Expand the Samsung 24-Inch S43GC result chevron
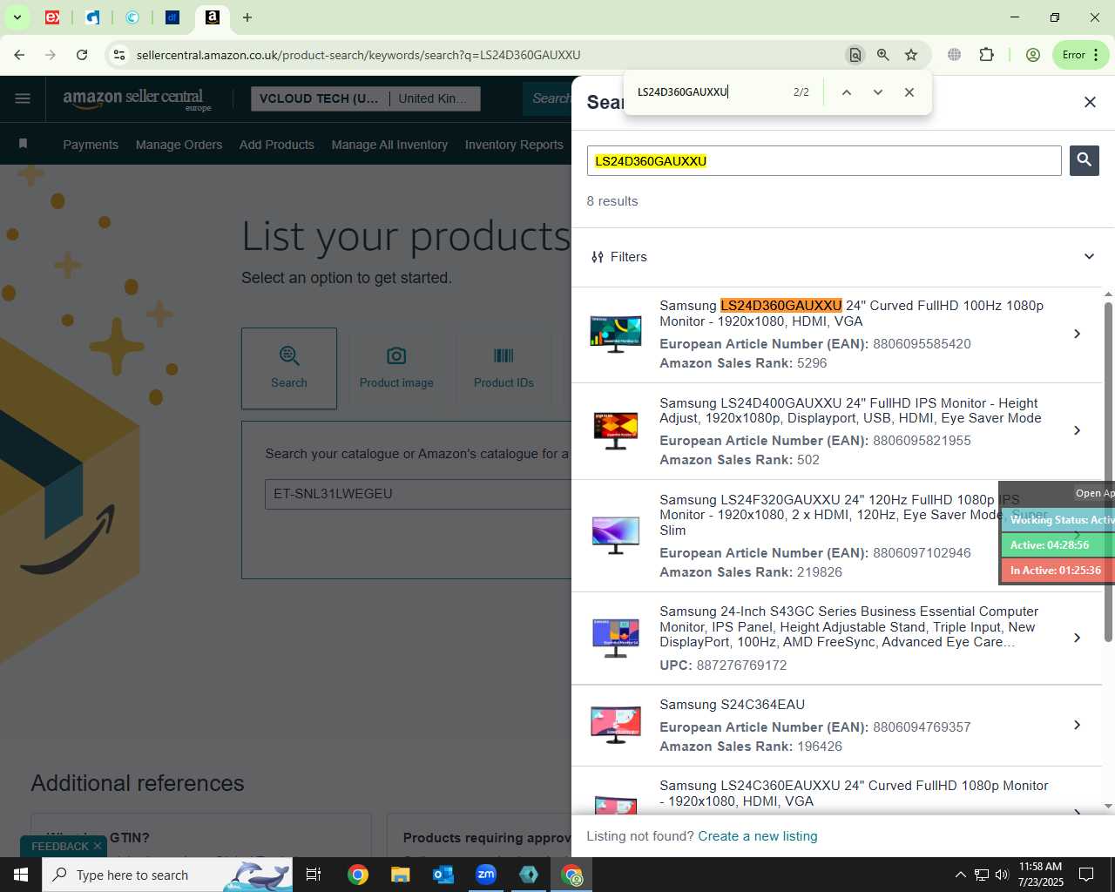This screenshot has height=892, width=1115. 1077,638
